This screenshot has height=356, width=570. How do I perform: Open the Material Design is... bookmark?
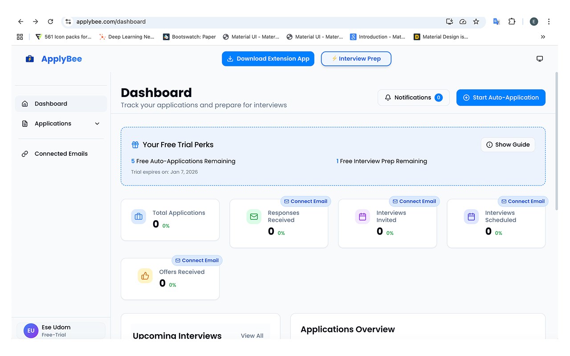[441, 37]
